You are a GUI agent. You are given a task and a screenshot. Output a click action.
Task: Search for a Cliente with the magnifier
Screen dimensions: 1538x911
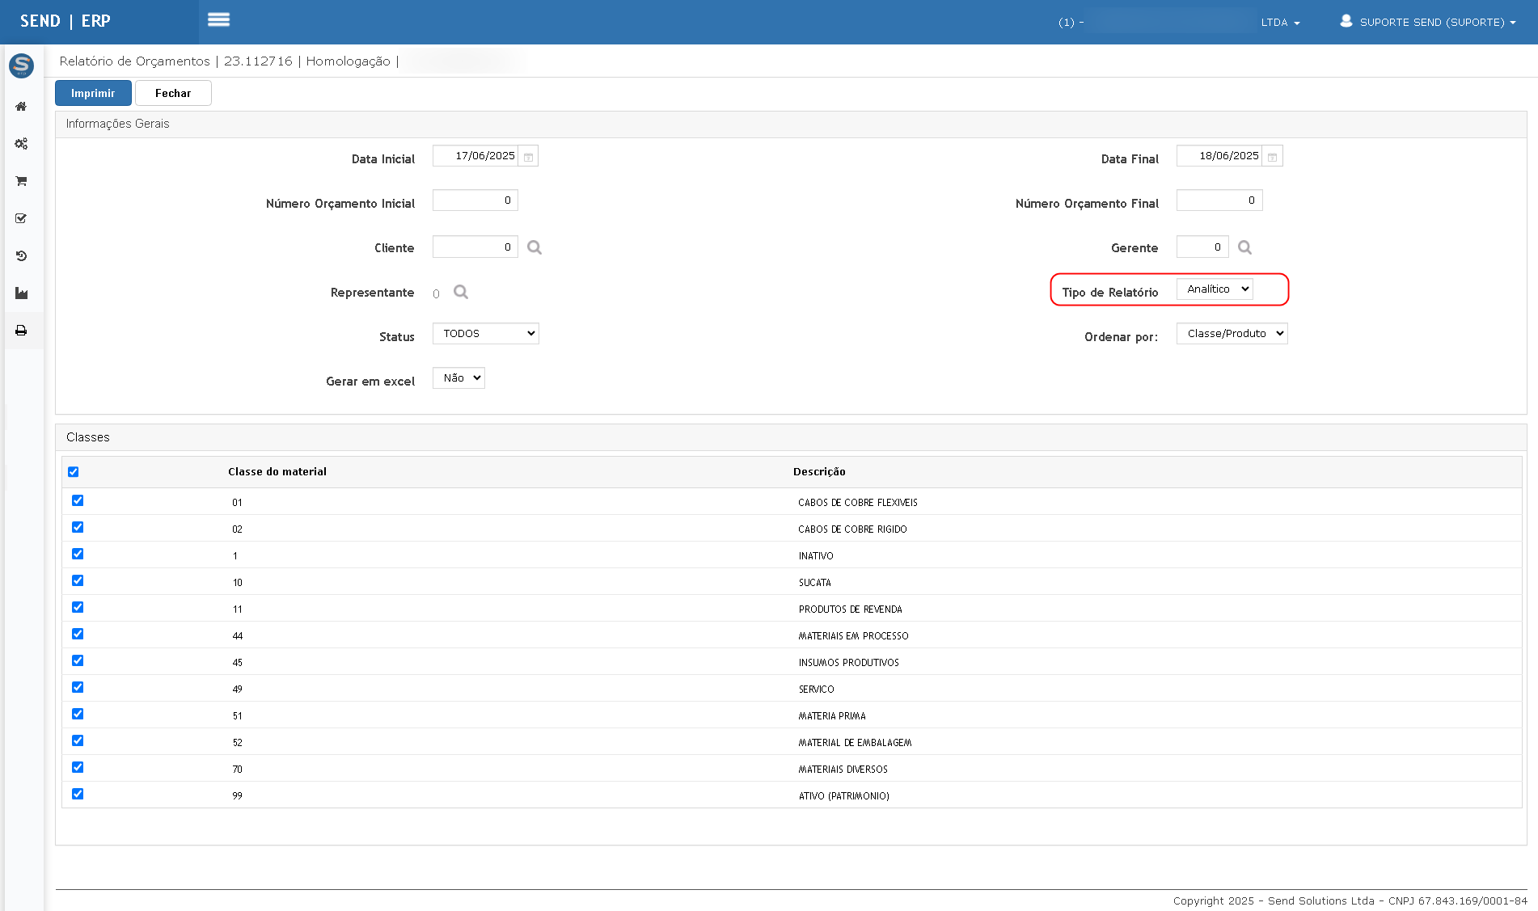tap(534, 247)
